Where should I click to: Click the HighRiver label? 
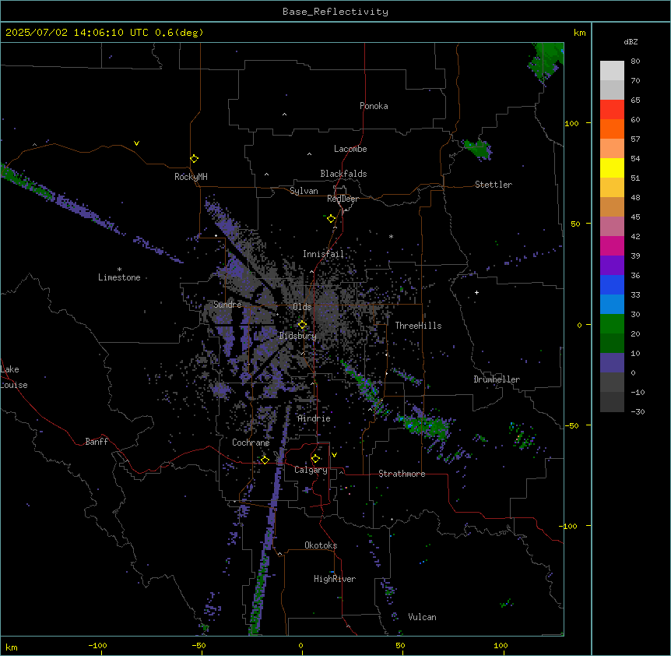pyautogui.click(x=335, y=579)
